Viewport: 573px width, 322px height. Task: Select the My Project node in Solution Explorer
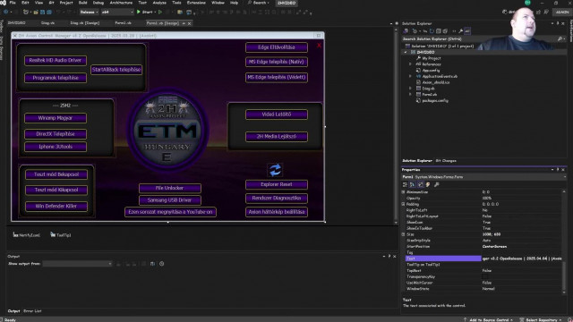(x=428, y=58)
